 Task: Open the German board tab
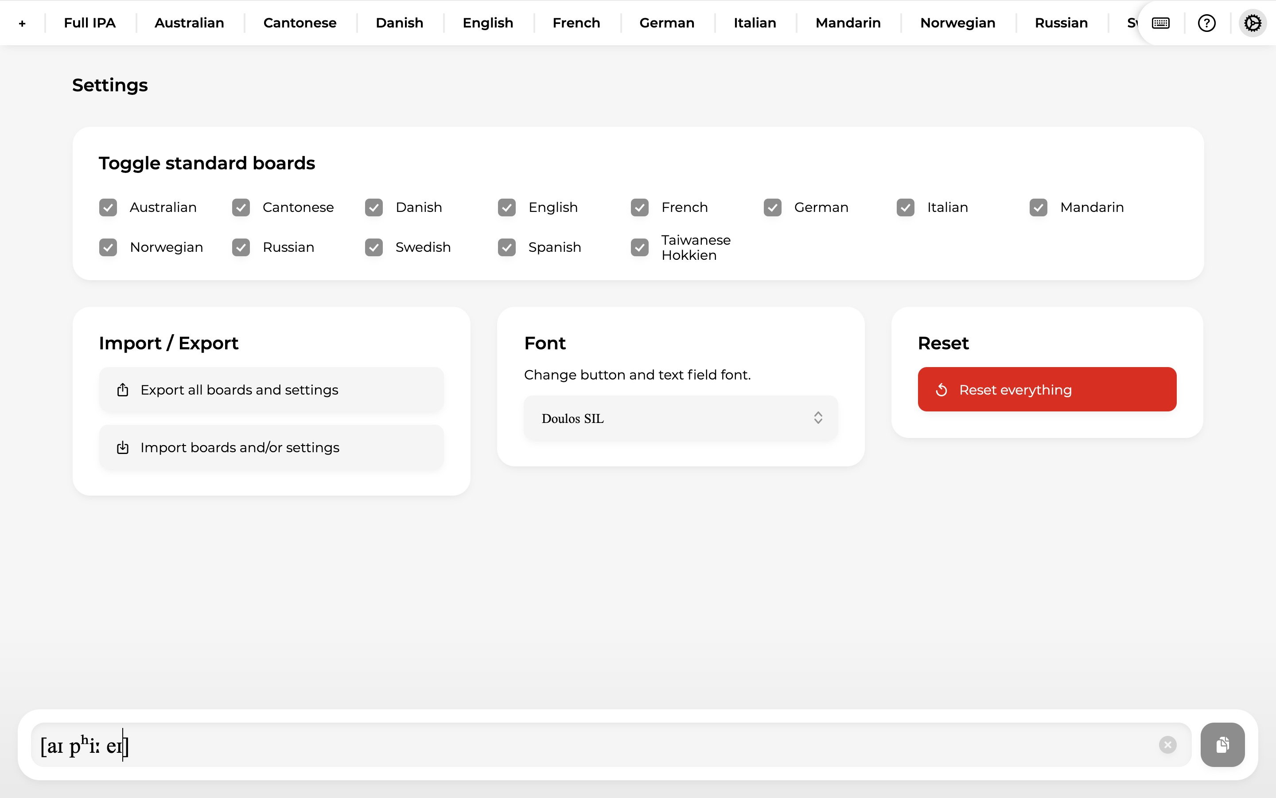pos(666,23)
